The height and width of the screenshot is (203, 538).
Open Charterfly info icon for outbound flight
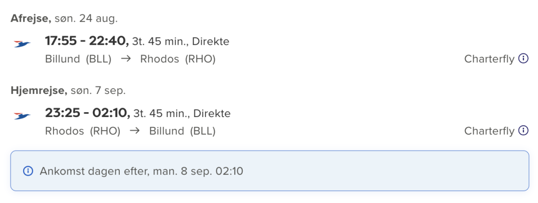pyautogui.click(x=523, y=59)
